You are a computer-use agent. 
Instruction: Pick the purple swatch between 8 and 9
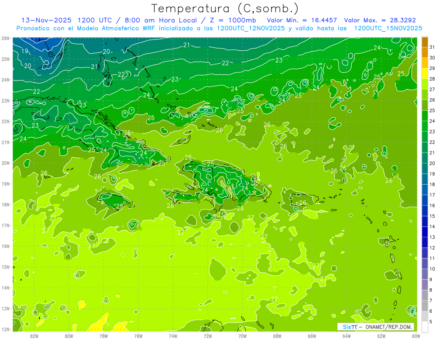(x=425, y=285)
